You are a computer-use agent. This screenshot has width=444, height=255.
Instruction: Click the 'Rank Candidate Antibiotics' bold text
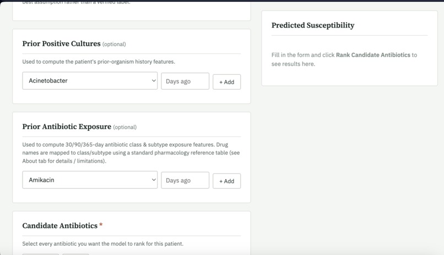373,55
